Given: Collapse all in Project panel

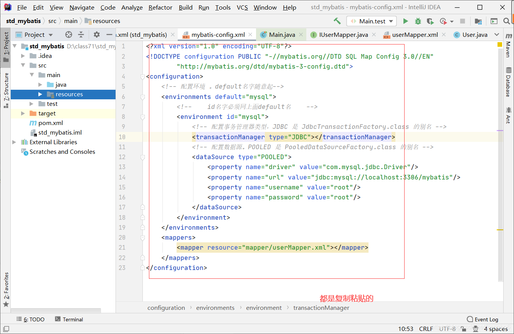Looking at the screenshot, I should coord(81,35).
